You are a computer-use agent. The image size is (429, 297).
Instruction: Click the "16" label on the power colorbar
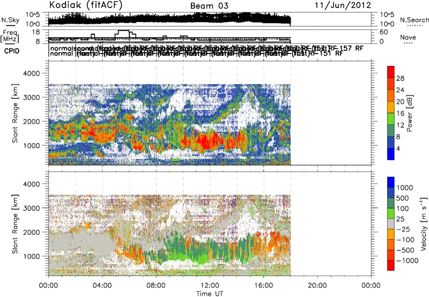pos(400,114)
